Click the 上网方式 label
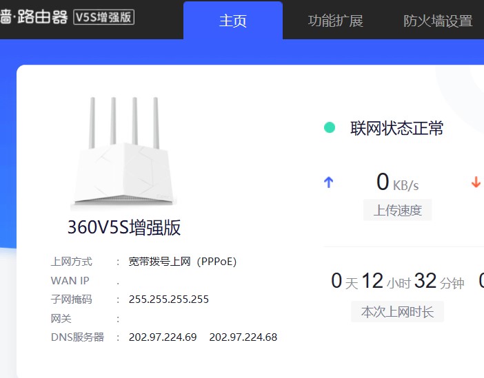484x378 pixels. click(x=72, y=262)
